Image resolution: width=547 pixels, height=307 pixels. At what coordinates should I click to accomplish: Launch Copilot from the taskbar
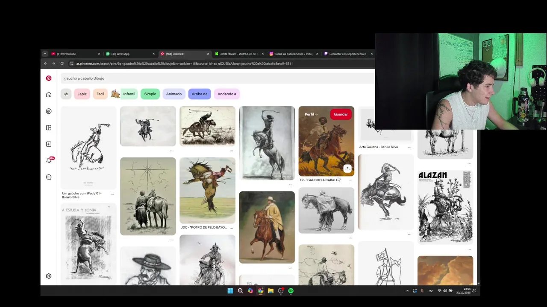(x=250, y=291)
